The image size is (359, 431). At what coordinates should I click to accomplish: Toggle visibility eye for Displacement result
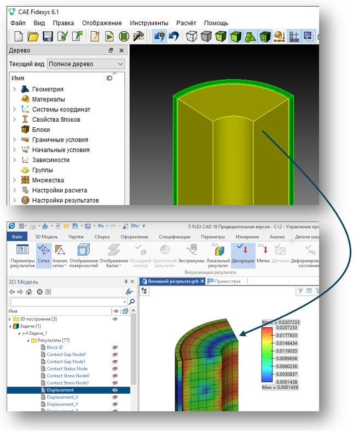tap(115, 390)
